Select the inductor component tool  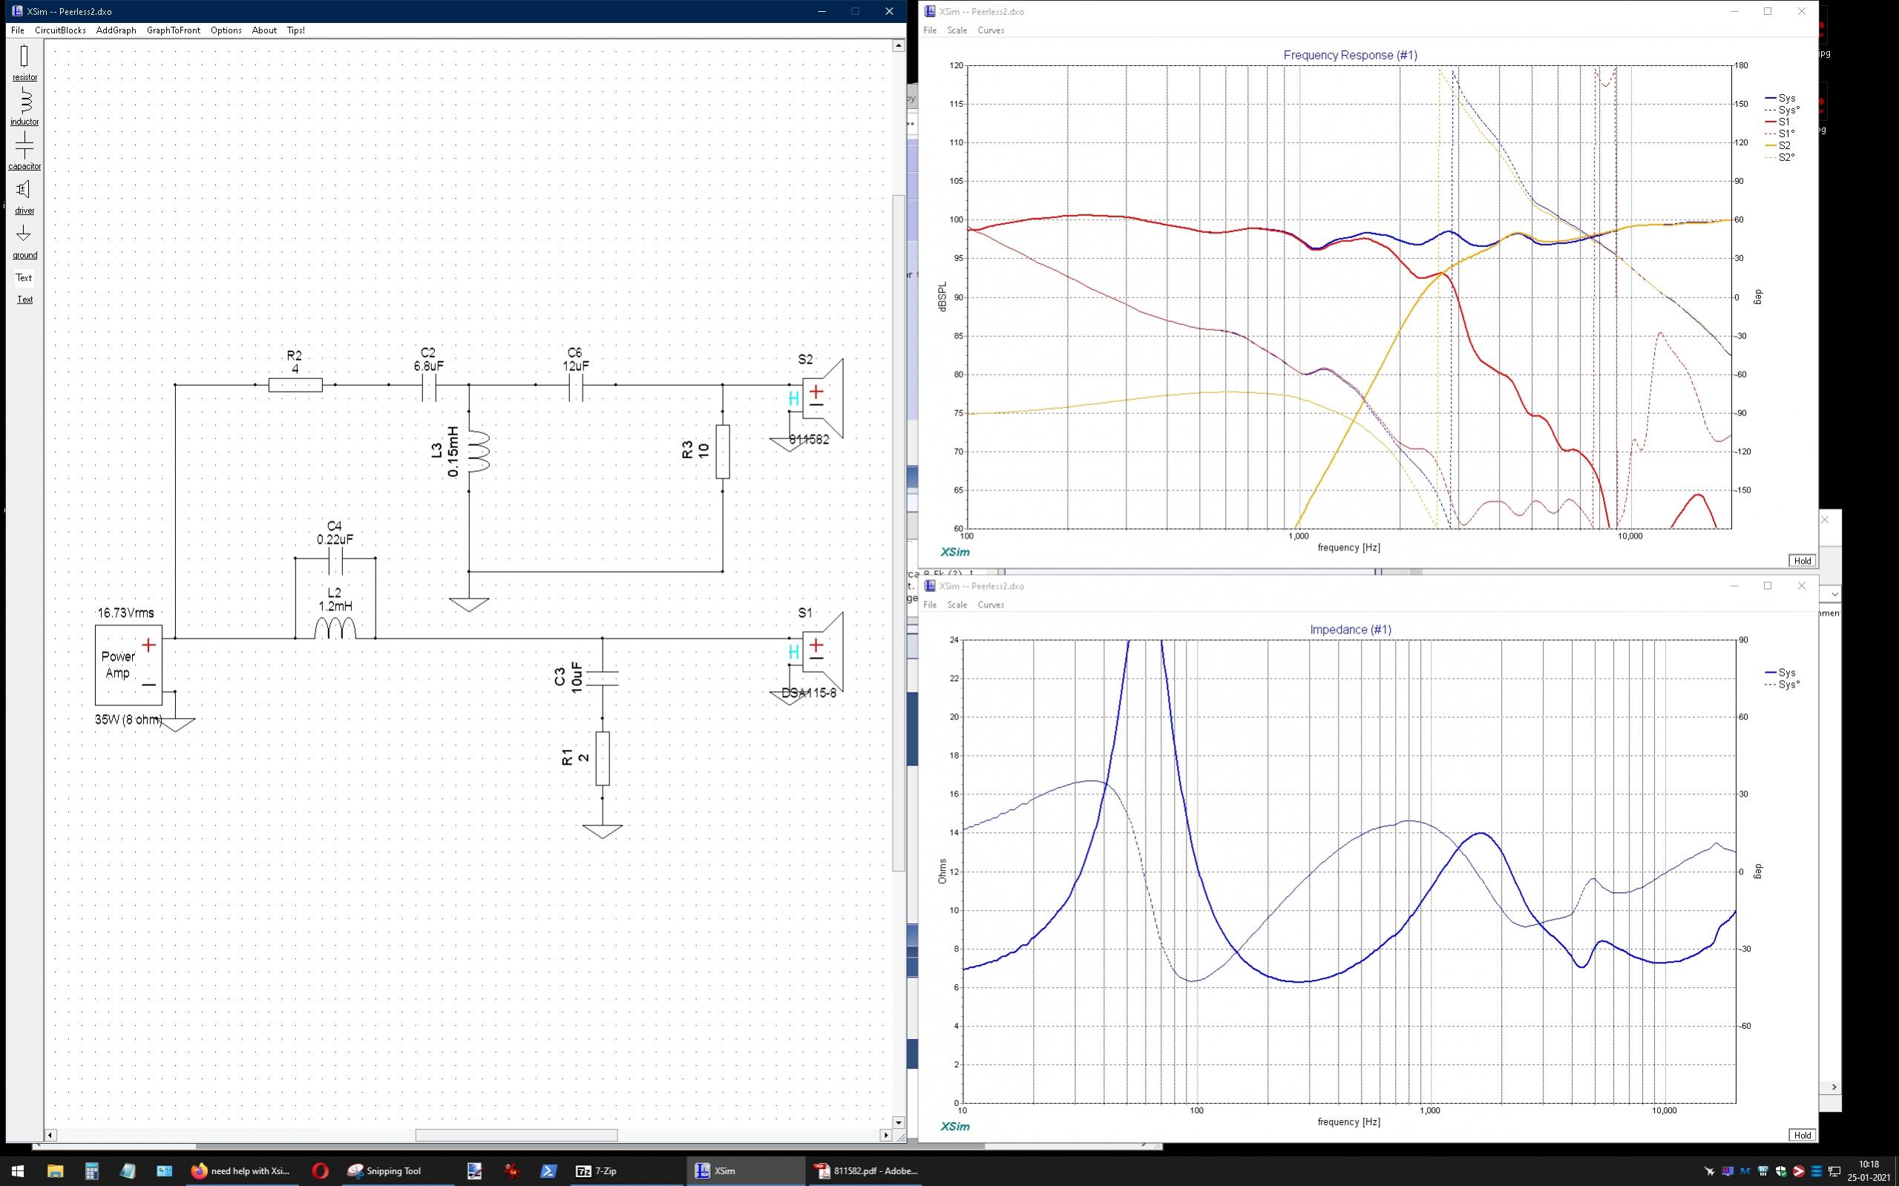coord(24,108)
